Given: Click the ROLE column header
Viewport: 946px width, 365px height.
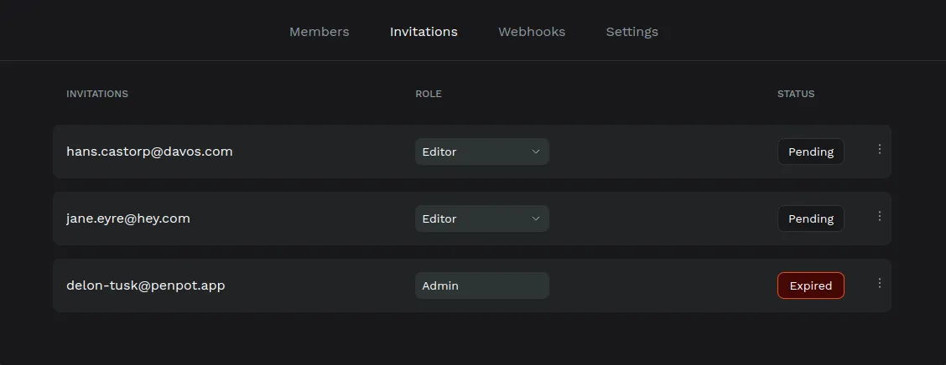Looking at the screenshot, I should pyautogui.click(x=428, y=94).
